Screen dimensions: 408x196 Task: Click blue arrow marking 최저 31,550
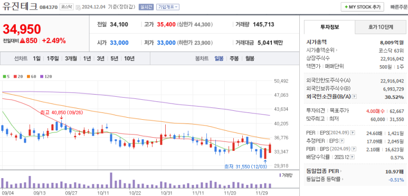(x=265, y=162)
